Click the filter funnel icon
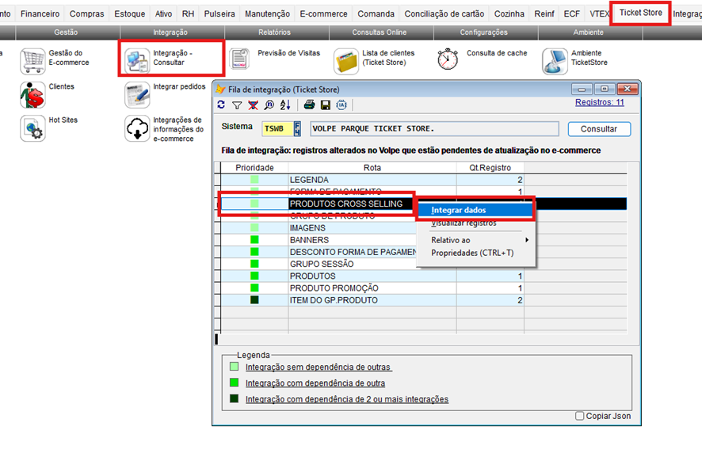This screenshot has width=702, height=461. point(237,105)
